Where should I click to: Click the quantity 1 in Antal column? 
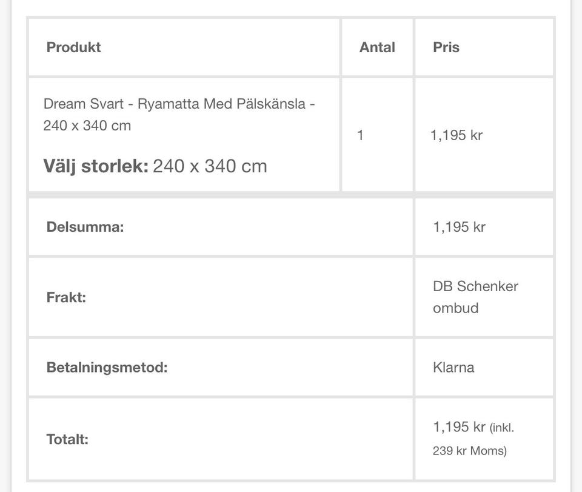(361, 135)
